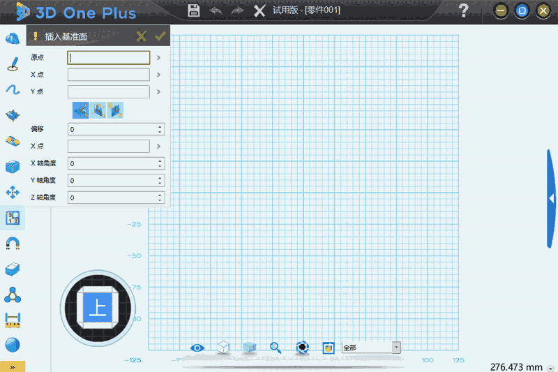
Task: Select the second plane orientation toggle icon
Action: (x=98, y=110)
